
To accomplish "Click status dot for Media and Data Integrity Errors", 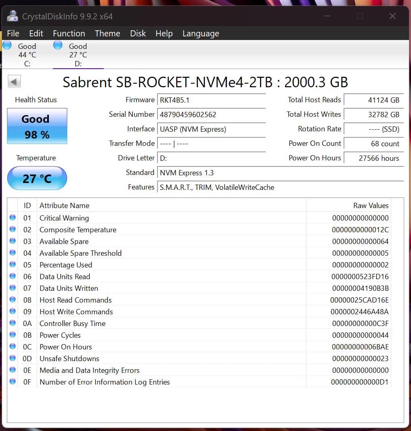I will [x=13, y=370].
